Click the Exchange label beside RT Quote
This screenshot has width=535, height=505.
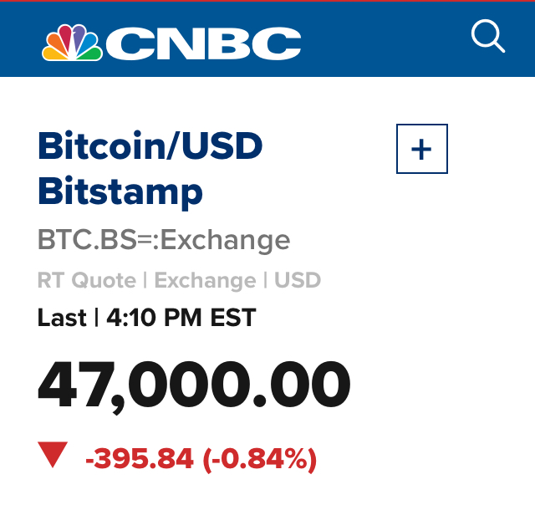[x=205, y=280]
